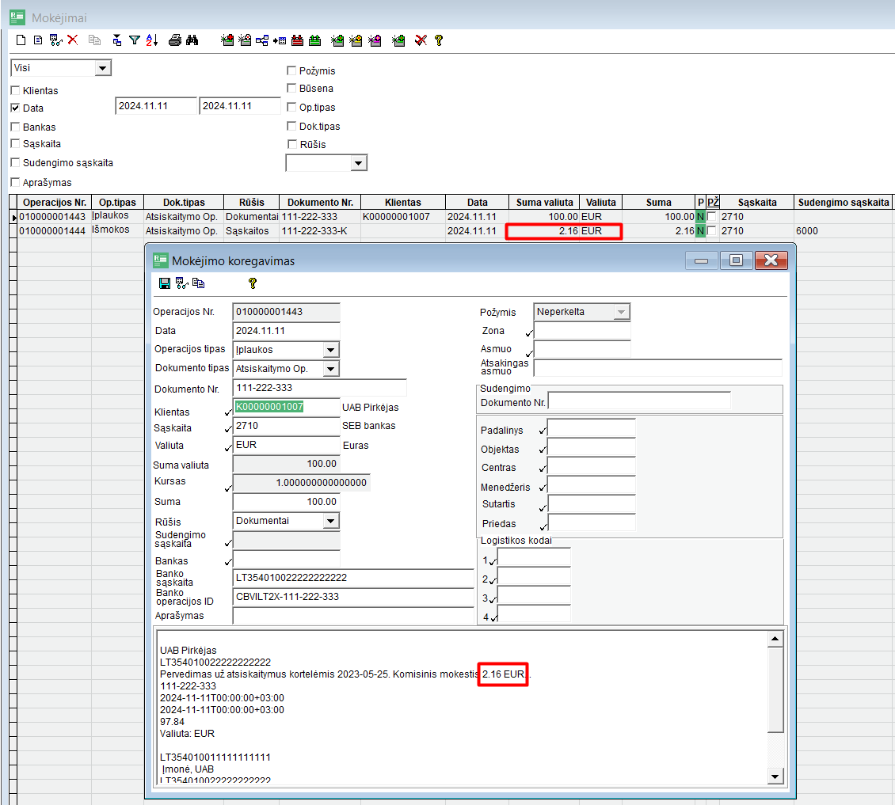895x805 pixels.
Task: Open the Visi filter dropdown
Action: click(x=103, y=68)
